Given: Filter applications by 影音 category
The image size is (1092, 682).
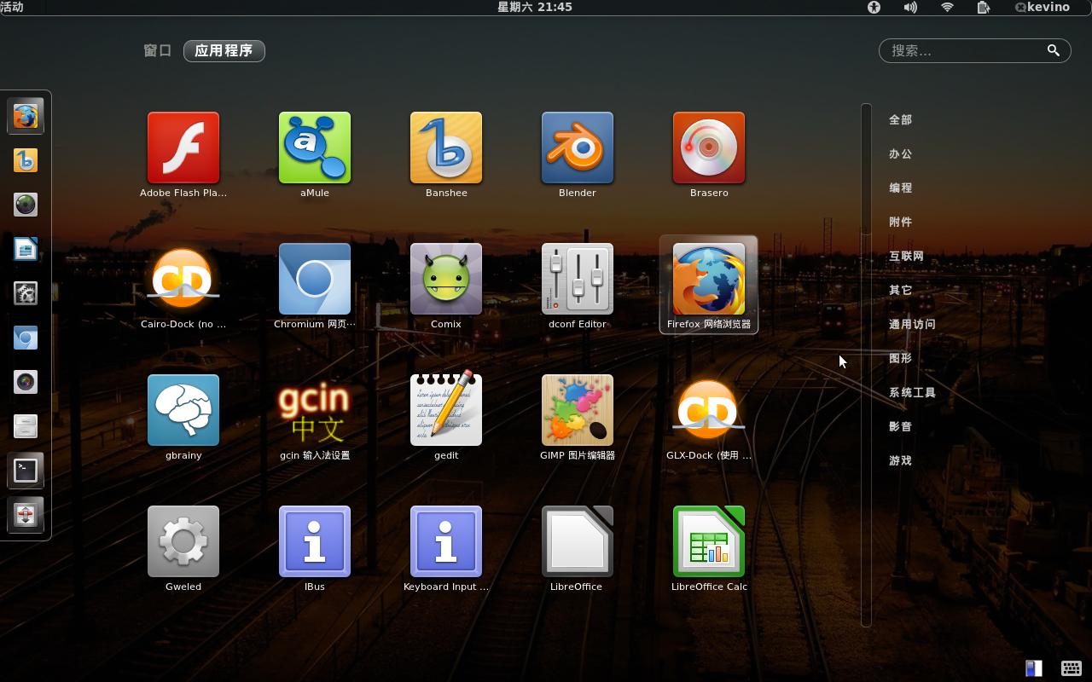Looking at the screenshot, I should point(900,426).
